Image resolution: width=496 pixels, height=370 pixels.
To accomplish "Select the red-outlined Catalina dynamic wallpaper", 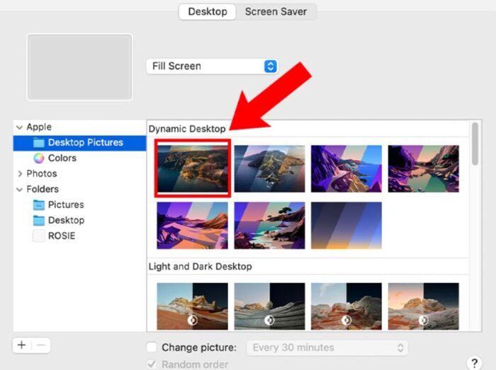I will [x=192, y=168].
